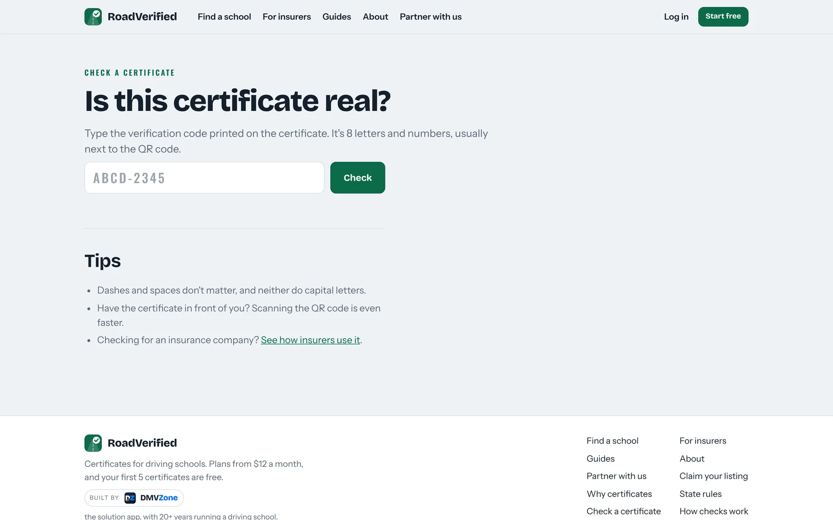
Task: Click the Start free button
Action: point(723,17)
